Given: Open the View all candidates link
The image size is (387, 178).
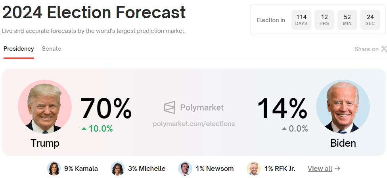Looking at the screenshot, I should (x=320, y=168).
